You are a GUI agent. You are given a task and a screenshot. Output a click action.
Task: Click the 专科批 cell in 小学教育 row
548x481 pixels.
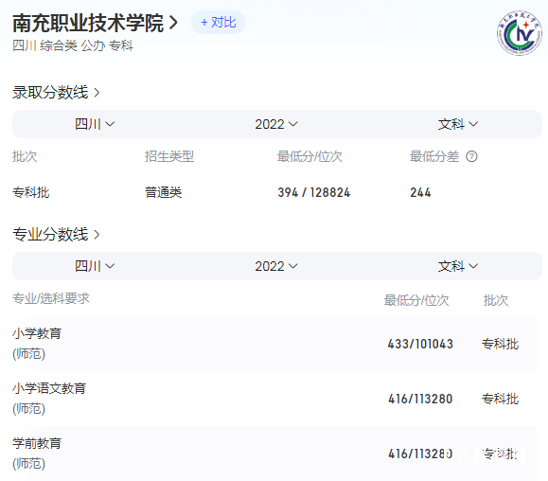500,344
